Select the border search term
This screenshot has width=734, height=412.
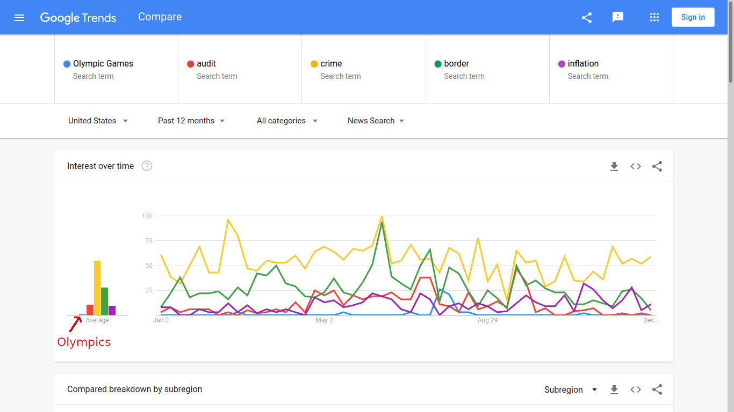click(x=487, y=69)
